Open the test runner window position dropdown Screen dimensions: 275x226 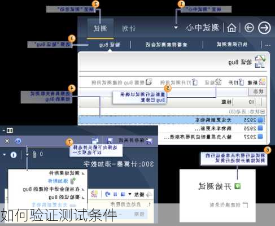click(x=3, y=131)
